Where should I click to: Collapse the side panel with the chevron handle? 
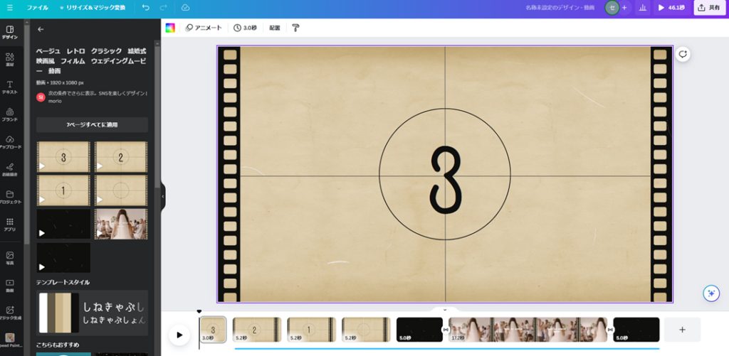[x=162, y=196]
